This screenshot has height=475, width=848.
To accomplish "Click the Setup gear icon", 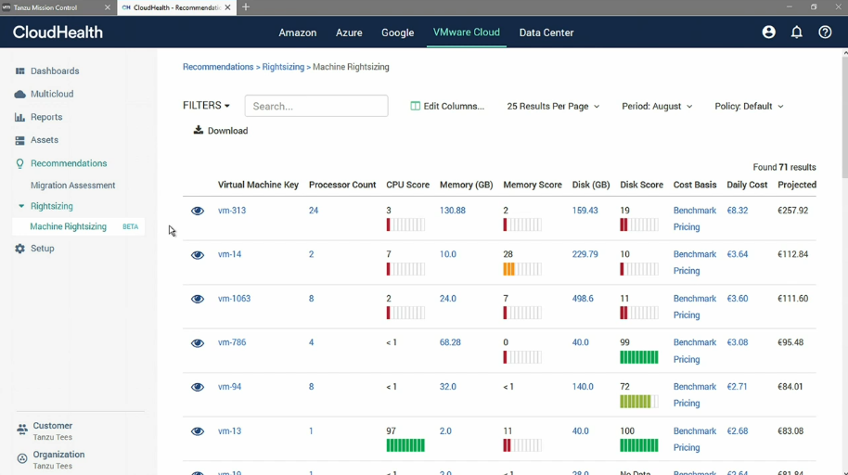I will click(20, 249).
